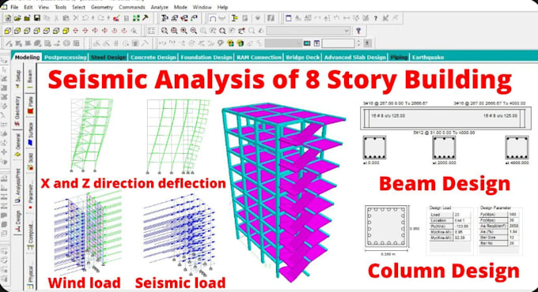Click the first magnifier zoom icon
The height and width of the screenshot is (292, 538).
click(165, 31)
